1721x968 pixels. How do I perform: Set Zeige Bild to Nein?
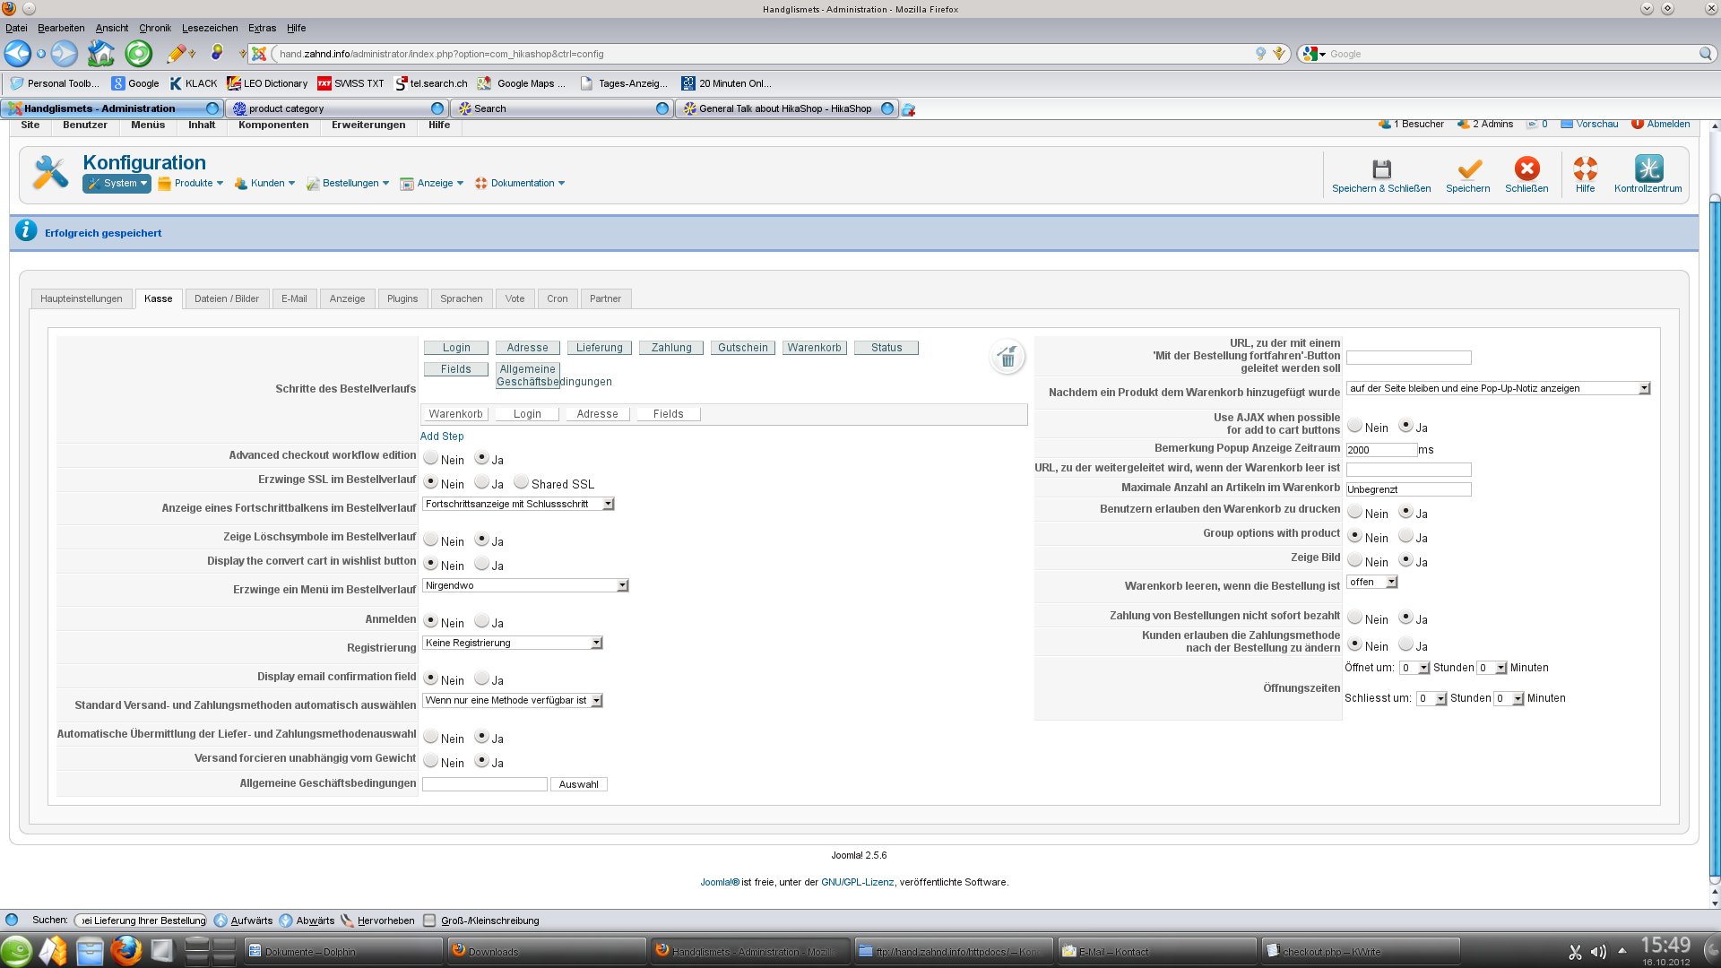point(1355,560)
